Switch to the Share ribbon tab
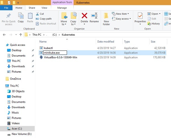The width and height of the screenshot is (171, 138). [x=32, y=8]
